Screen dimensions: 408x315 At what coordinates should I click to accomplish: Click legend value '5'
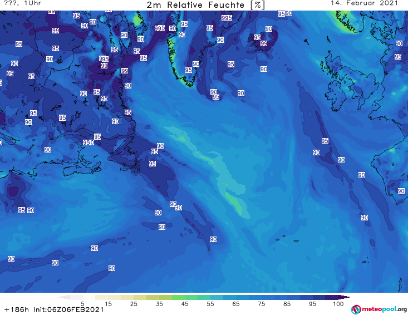[x=82, y=304]
